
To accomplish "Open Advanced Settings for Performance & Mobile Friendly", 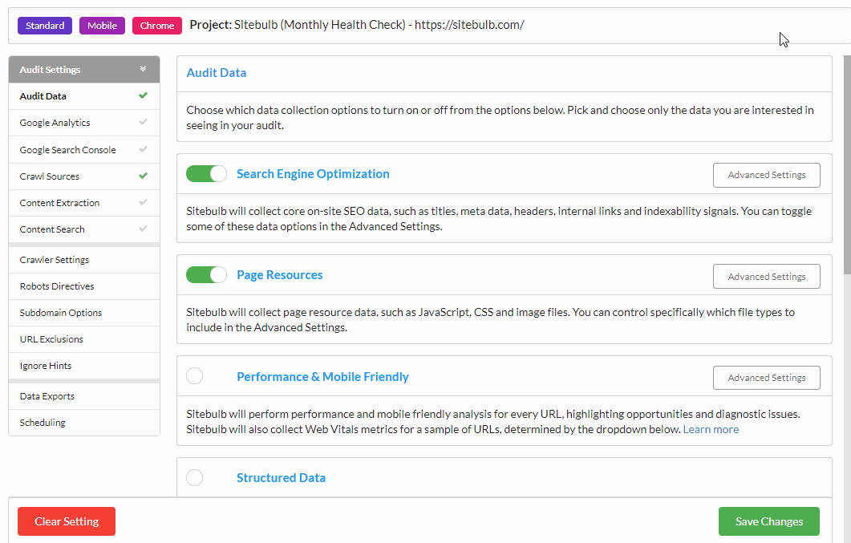I will pyautogui.click(x=766, y=378).
